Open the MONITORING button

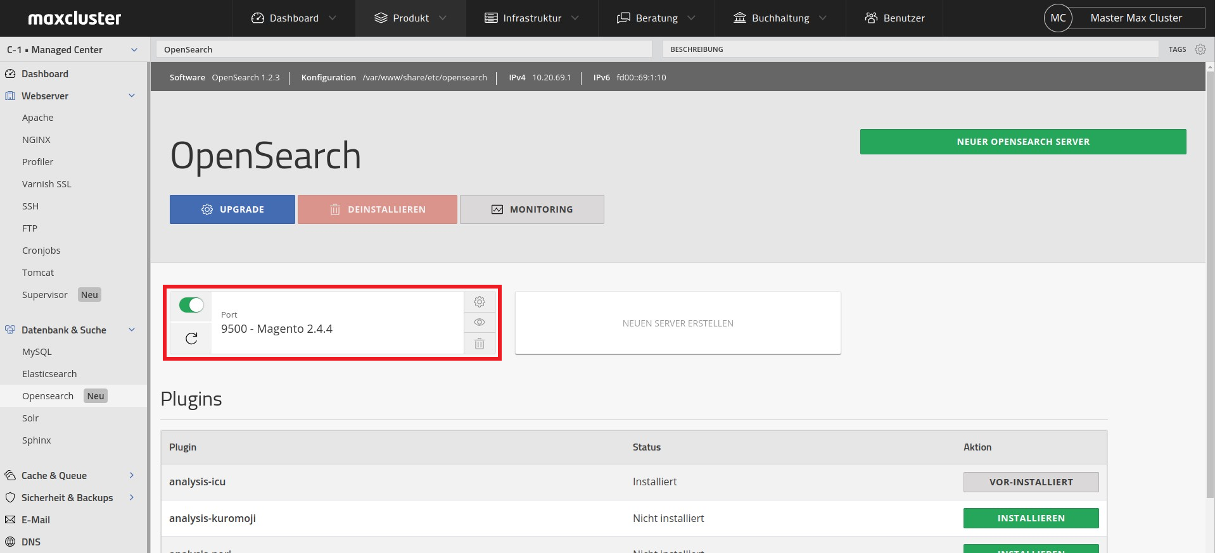click(x=532, y=209)
